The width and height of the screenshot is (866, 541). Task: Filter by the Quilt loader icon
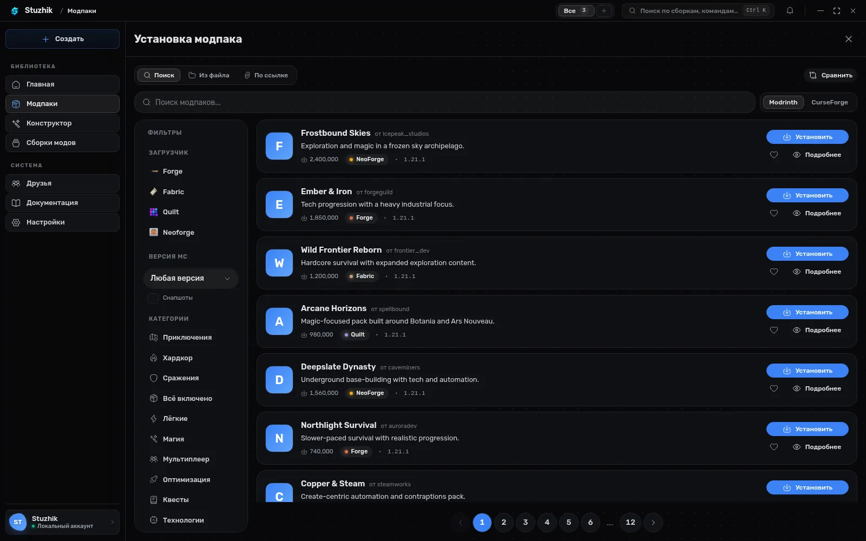click(154, 212)
